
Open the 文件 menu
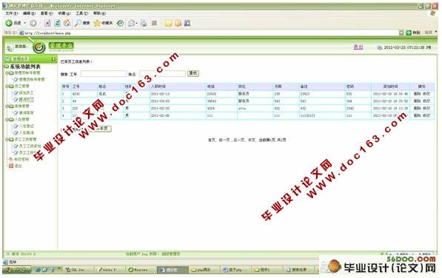(12, 13)
